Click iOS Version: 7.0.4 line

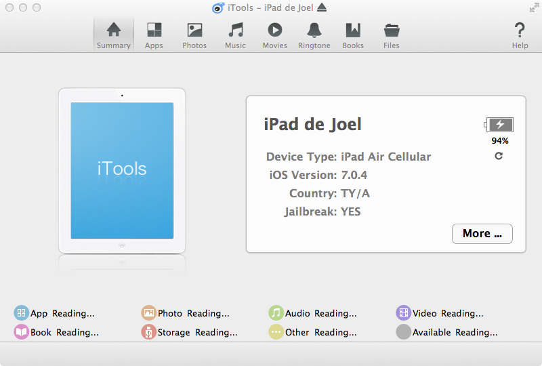pos(318,175)
